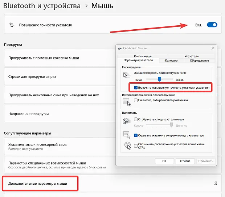Click the pointer precision cursor icon
This screenshot has width=225, height=197.
point(11,25)
